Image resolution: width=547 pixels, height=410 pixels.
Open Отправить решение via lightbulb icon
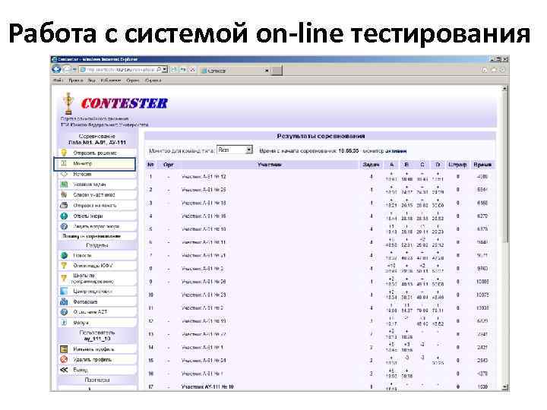64,153
